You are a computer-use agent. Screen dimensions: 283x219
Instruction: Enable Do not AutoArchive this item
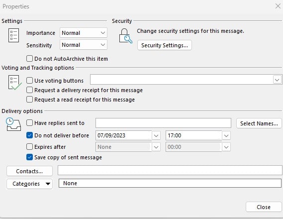tap(29, 59)
